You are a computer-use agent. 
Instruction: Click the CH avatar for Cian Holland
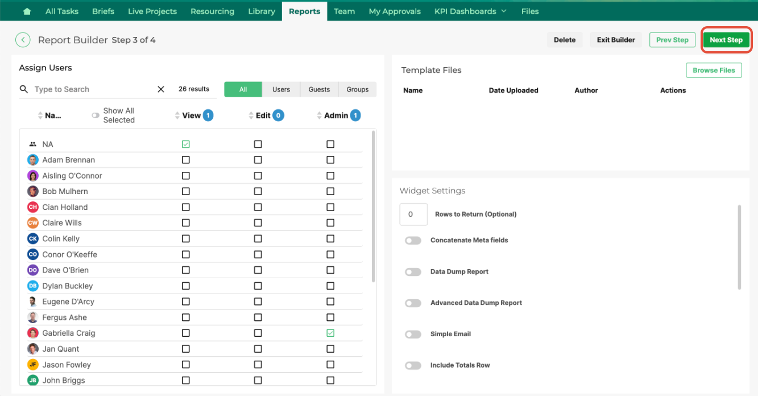[x=33, y=207]
